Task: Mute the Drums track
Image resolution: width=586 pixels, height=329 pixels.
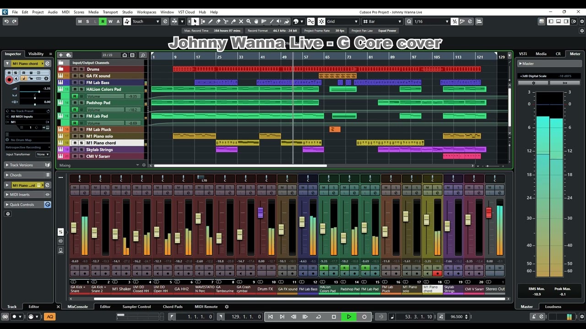Action: click(75, 69)
